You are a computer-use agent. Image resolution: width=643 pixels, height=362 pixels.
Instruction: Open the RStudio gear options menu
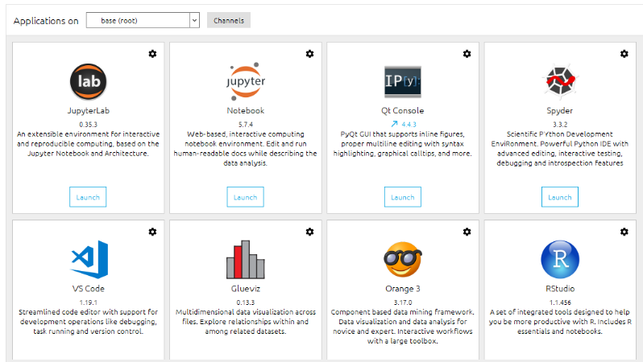pos(624,232)
